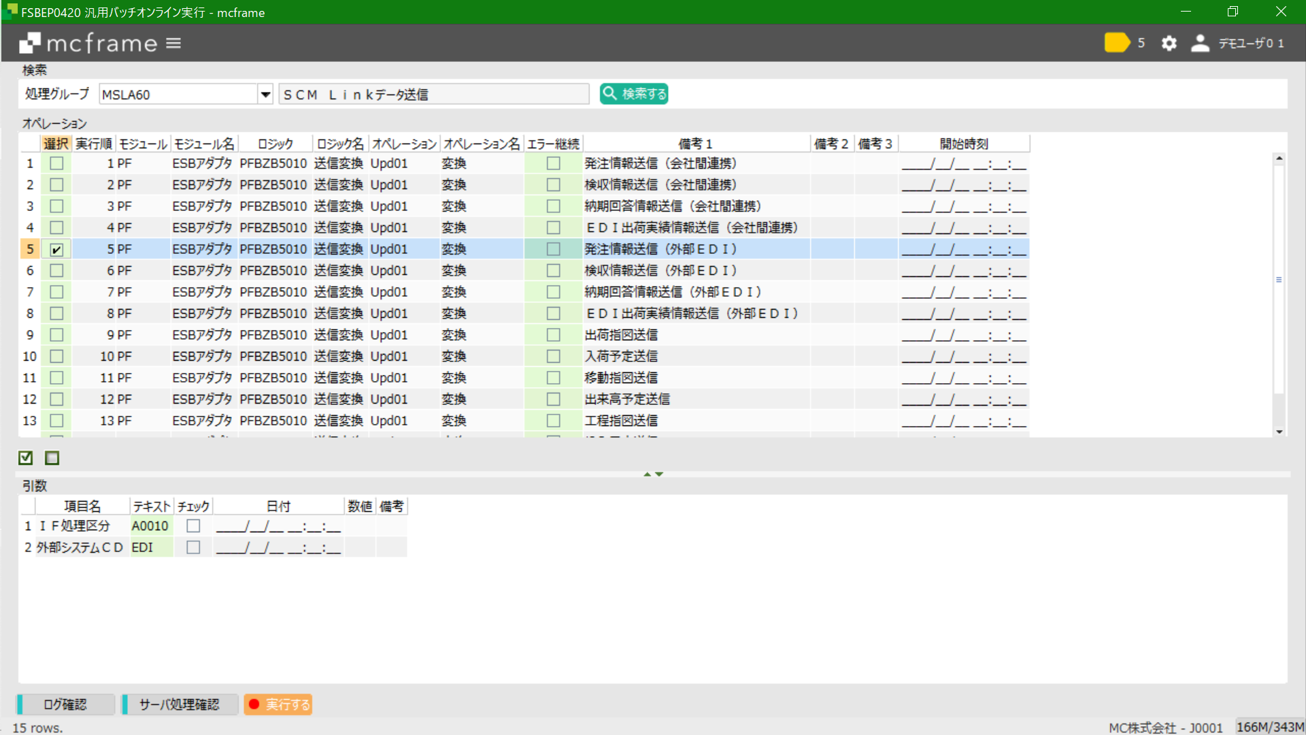This screenshot has width=1306, height=735.
Task: Open the notification messages icon showing 5
Action: click(1118, 42)
